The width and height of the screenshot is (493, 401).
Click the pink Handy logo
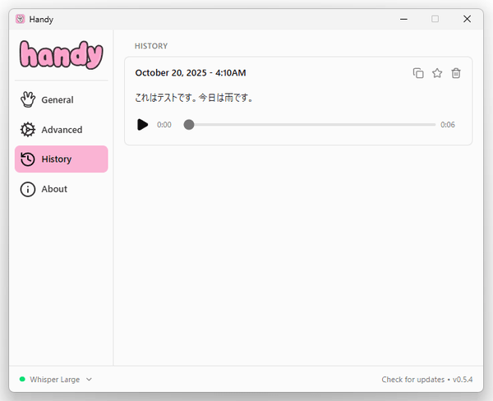pos(62,55)
